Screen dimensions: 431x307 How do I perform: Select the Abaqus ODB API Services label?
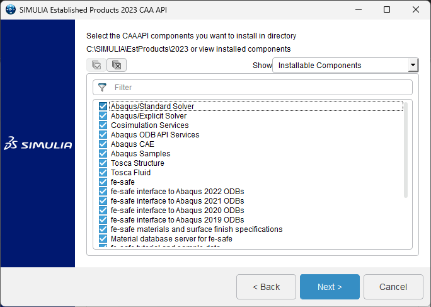(x=155, y=135)
